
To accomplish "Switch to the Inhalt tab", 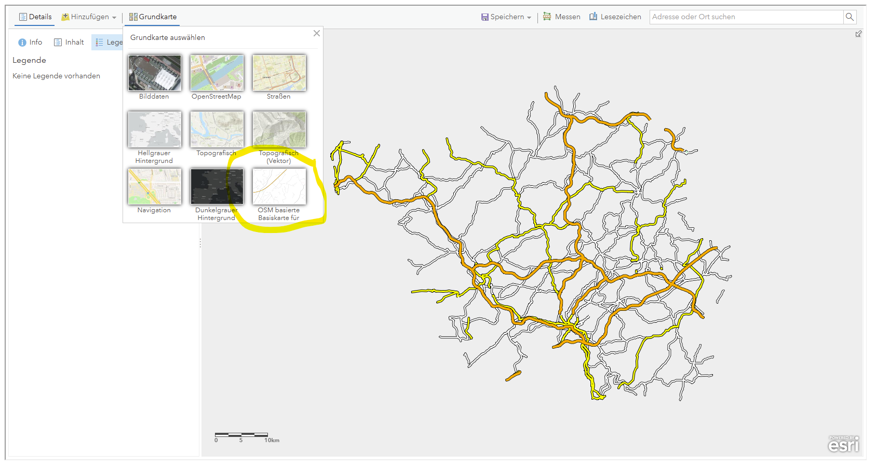I will tap(69, 42).
